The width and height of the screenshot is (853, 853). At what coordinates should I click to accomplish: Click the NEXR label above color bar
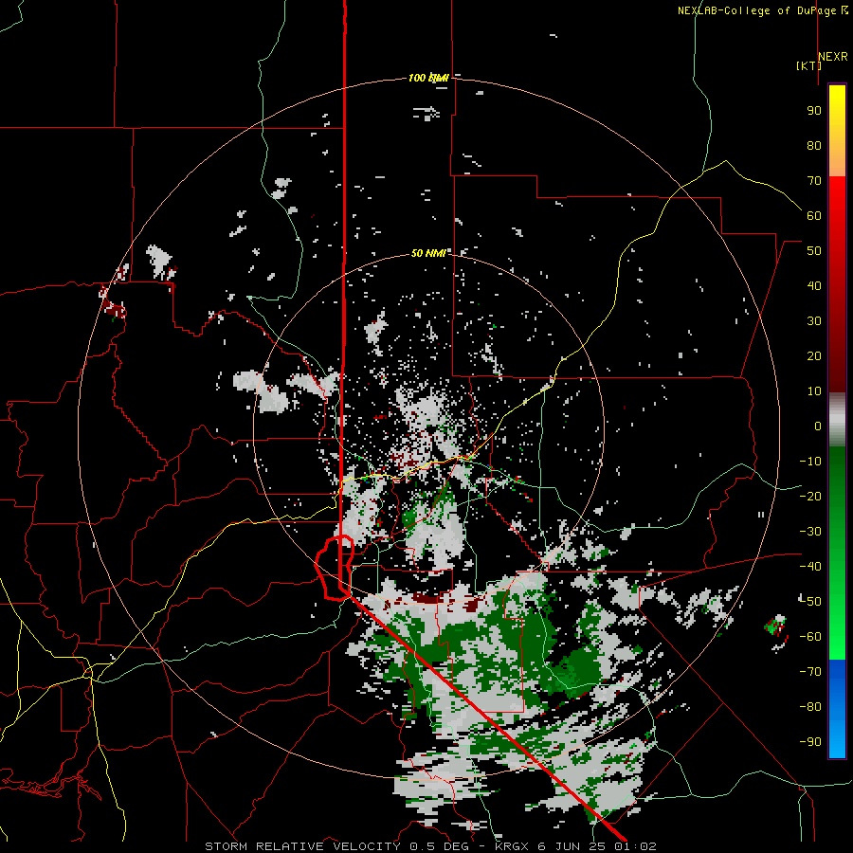pyautogui.click(x=833, y=57)
